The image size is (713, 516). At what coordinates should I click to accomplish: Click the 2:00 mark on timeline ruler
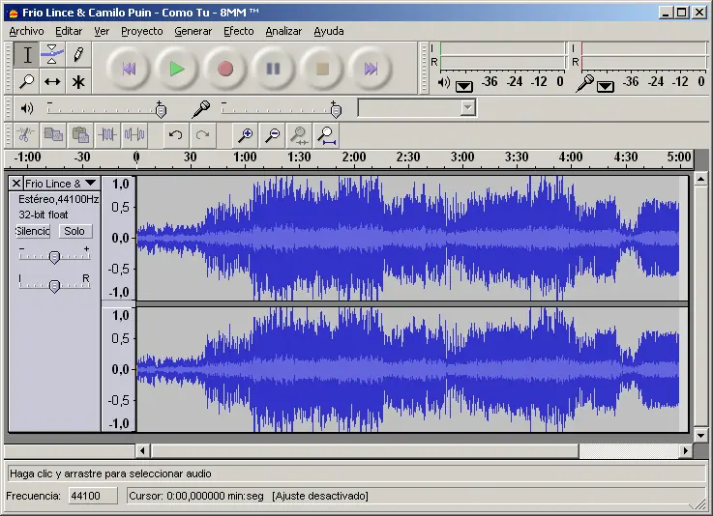pos(354,158)
